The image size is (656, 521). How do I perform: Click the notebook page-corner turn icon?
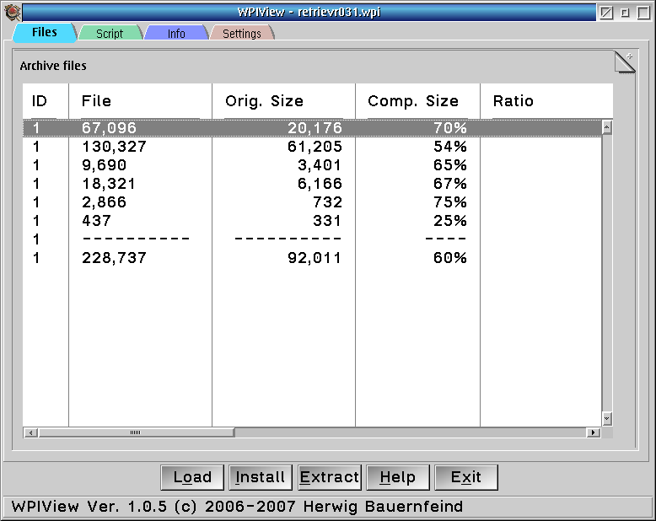pos(621,66)
